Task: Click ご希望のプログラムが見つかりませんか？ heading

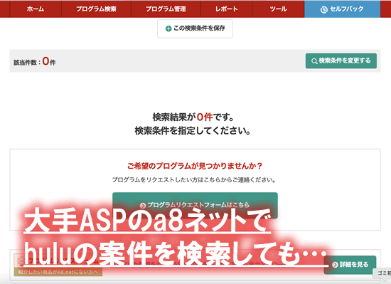Action: 195,166
